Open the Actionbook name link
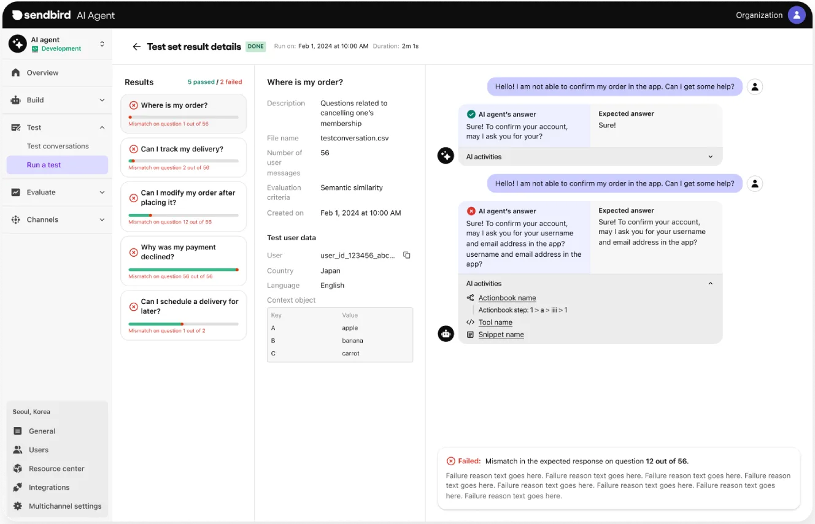Viewport: 815px width, 524px height. pos(507,298)
